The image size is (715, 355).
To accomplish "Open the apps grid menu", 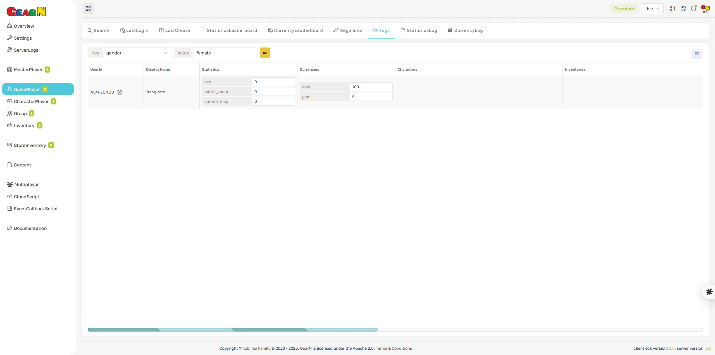I will 88,8.
